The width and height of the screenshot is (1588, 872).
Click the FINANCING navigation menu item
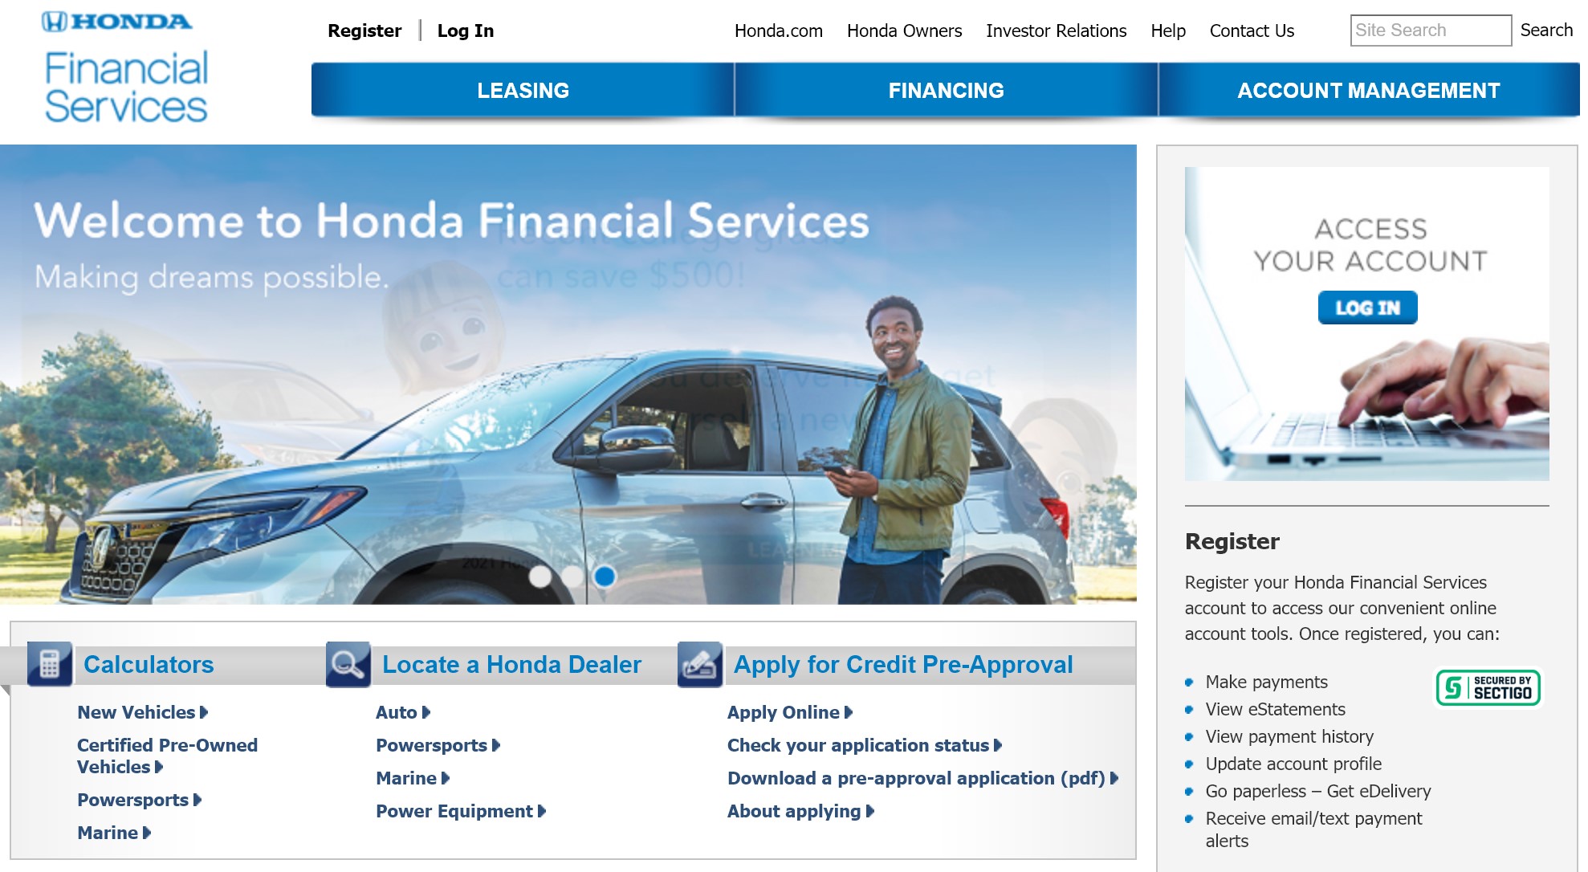(945, 89)
